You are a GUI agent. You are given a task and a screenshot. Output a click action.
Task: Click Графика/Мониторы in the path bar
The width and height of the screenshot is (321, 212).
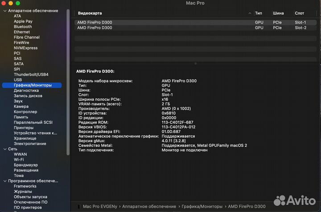tap(202, 207)
